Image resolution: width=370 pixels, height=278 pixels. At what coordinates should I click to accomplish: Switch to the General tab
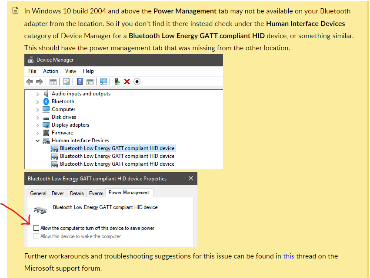pyautogui.click(x=38, y=193)
